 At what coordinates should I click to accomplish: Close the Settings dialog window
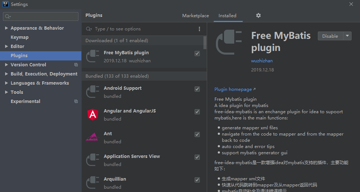point(351,4)
